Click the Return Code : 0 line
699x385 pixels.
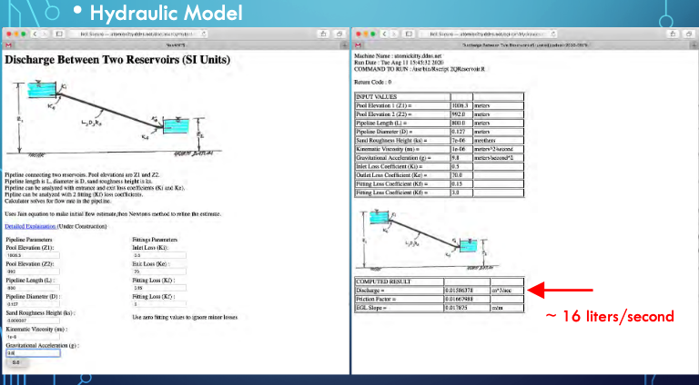click(372, 83)
